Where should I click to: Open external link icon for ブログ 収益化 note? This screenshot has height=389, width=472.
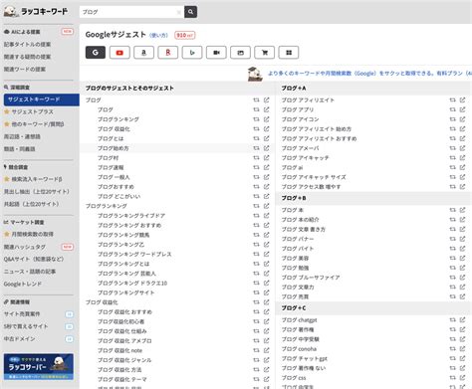pyautogui.click(x=267, y=350)
